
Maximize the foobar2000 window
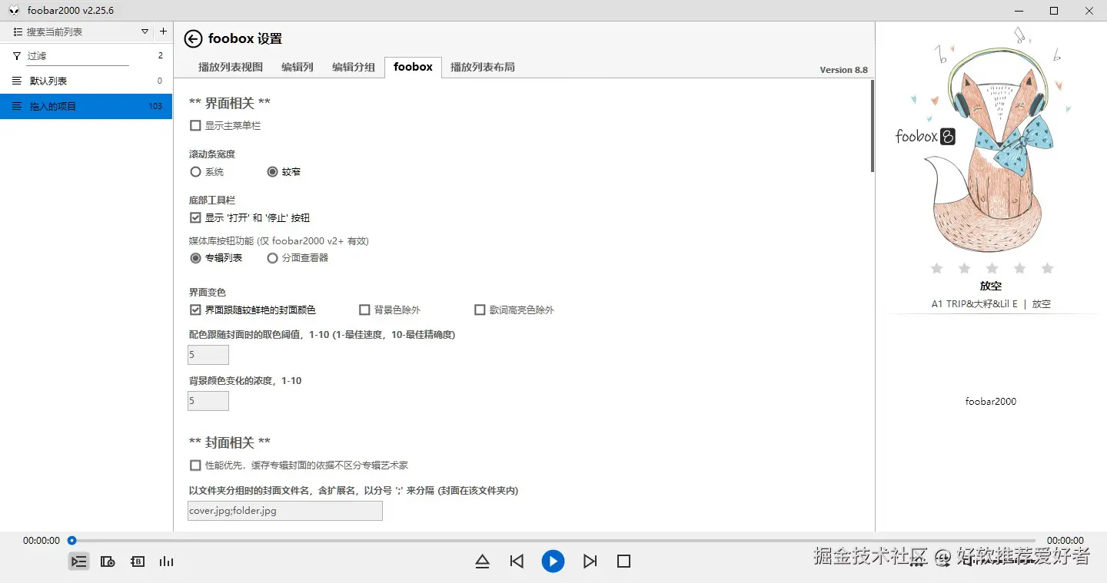(1054, 10)
